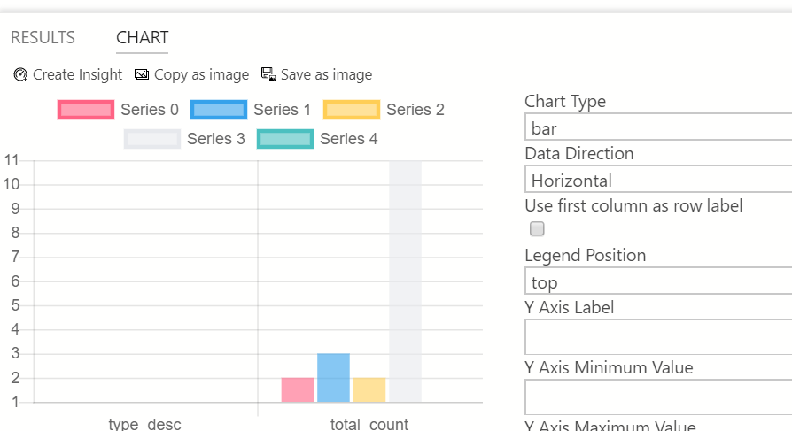Hide Series 2 via yellow legend swatch
The width and height of the screenshot is (792, 431).
click(352, 110)
